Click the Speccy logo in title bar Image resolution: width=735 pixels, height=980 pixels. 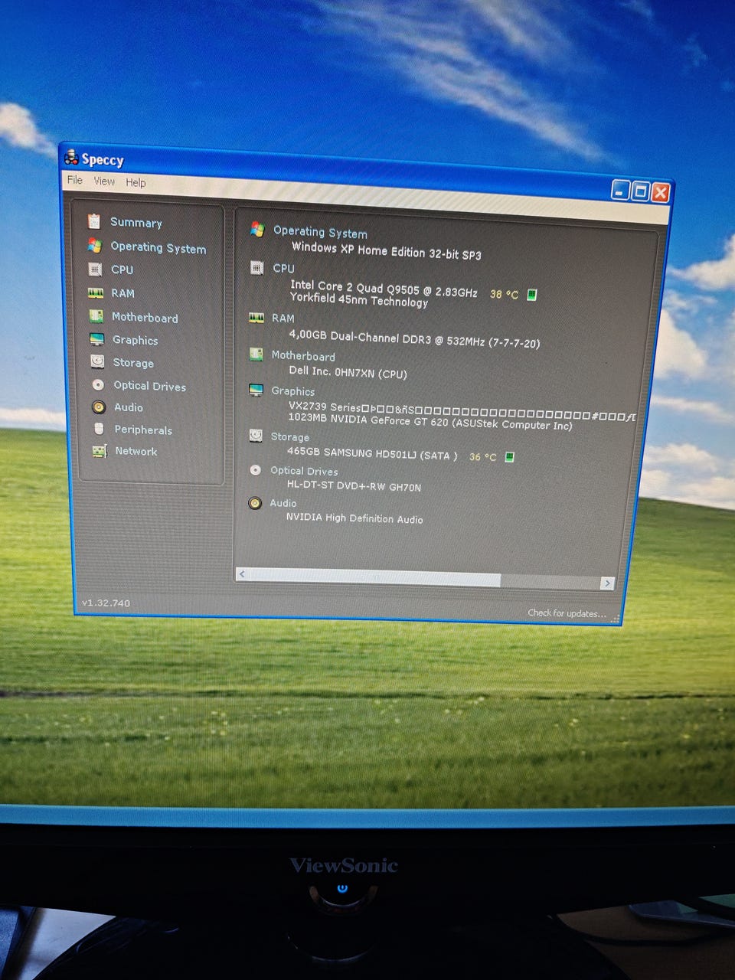[x=72, y=158]
